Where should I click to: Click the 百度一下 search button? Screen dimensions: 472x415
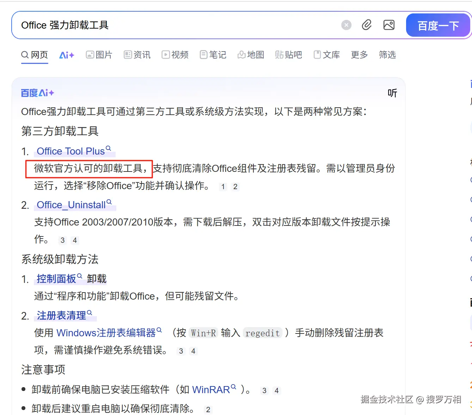(438, 25)
